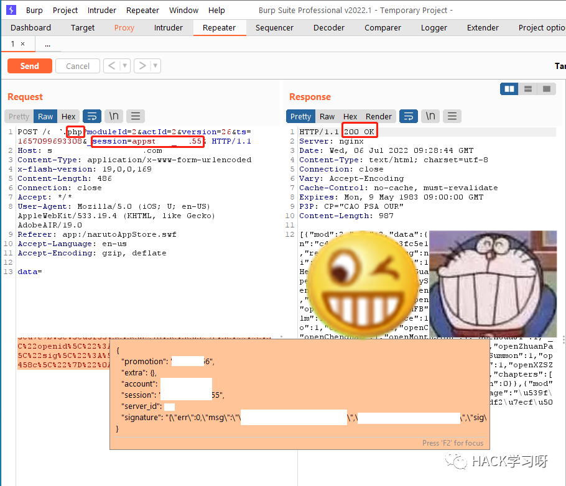Toggle show non-printable chars \n in Response panel
Viewport: 566px width, 486px height.
[430, 116]
